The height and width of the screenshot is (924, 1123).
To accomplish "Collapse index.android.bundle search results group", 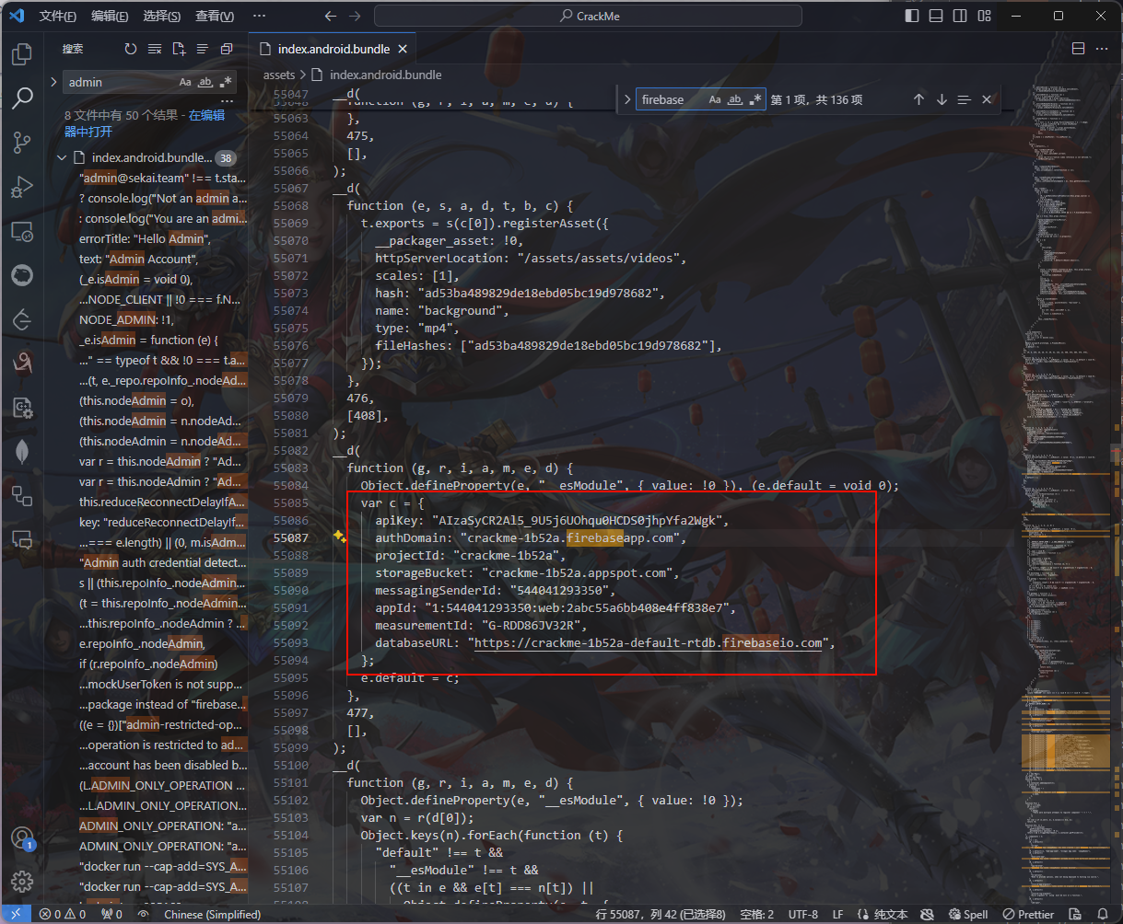I will (62, 157).
